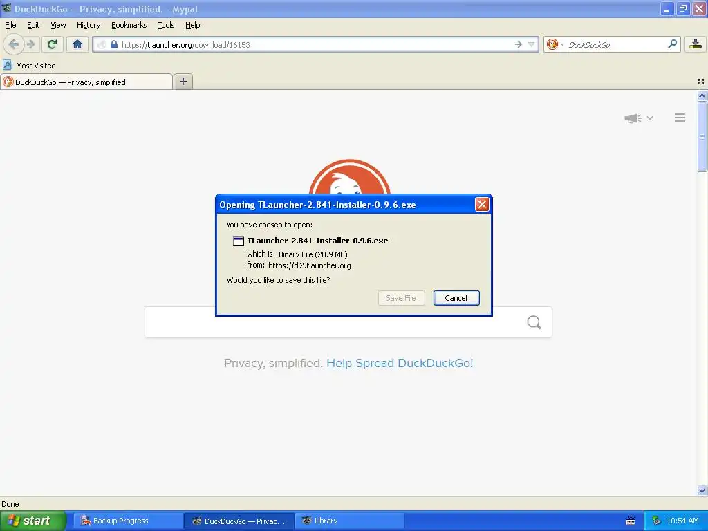Click the list all tabs button
The height and width of the screenshot is (531, 708).
click(701, 82)
